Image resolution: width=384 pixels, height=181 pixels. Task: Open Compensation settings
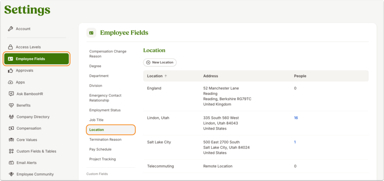click(29, 128)
